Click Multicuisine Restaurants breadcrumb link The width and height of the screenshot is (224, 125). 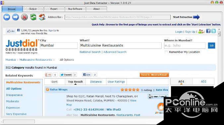(x=35, y=60)
